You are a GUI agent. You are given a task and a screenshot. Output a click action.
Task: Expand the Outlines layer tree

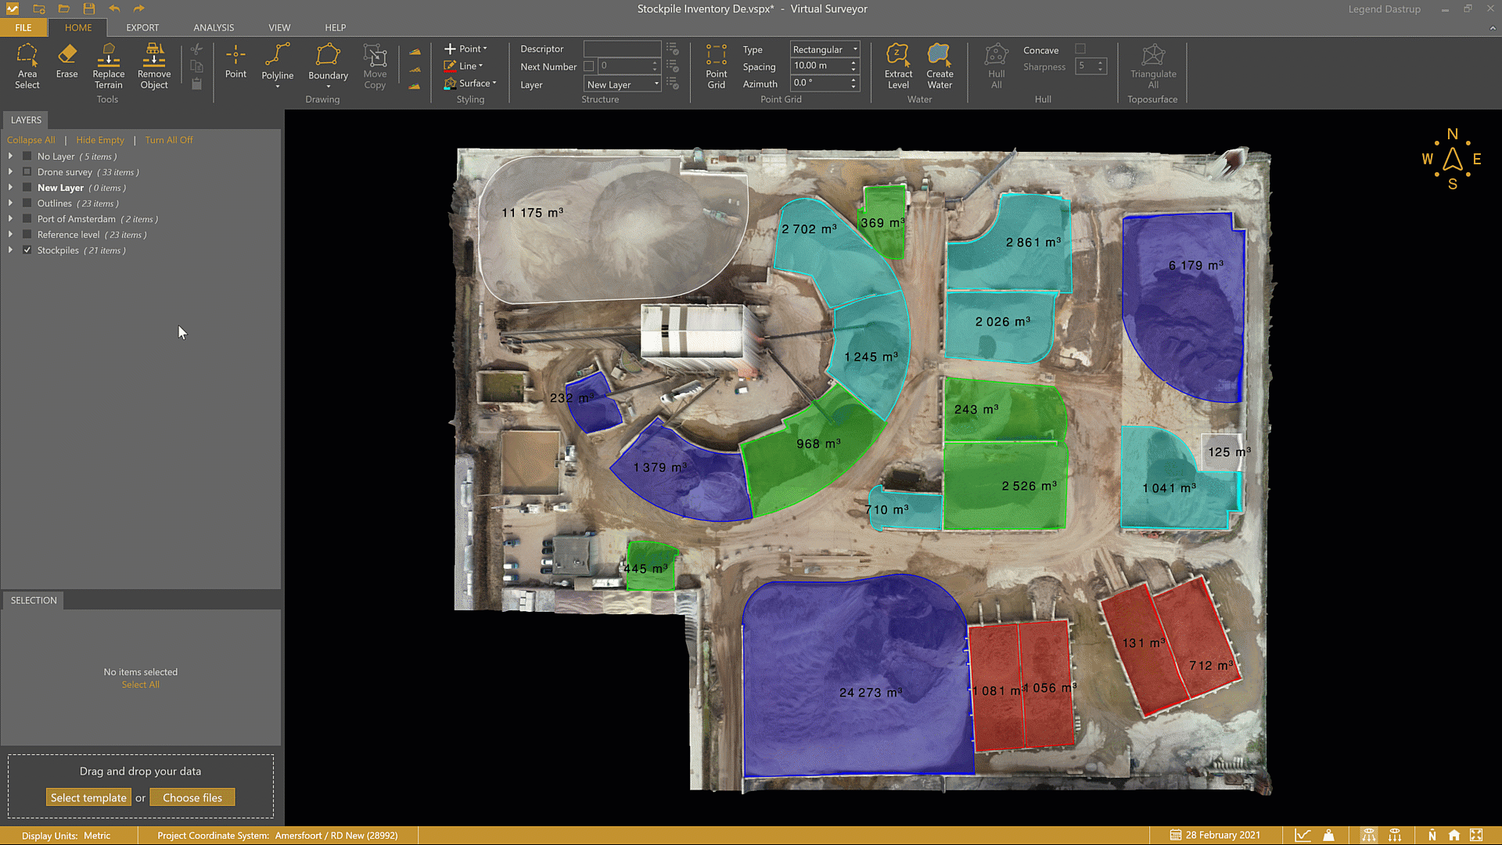tap(10, 203)
